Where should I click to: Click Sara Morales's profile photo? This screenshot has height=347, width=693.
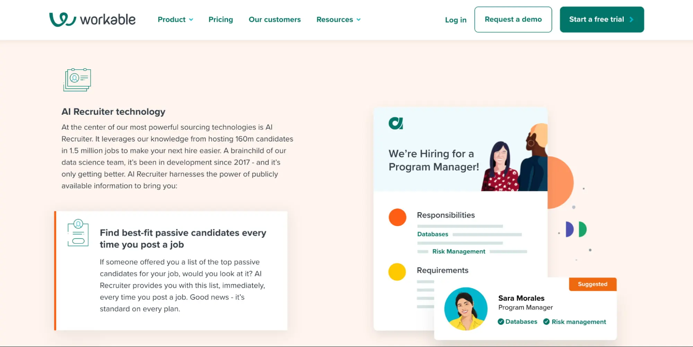click(466, 309)
